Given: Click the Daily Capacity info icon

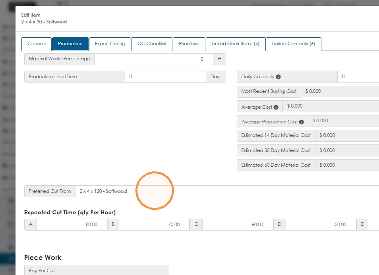Looking at the screenshot, I should 278,77.
